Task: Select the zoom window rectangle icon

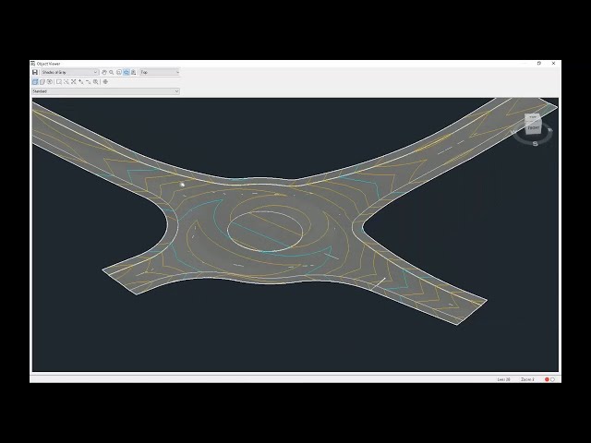Action: [x=59, y=82]
